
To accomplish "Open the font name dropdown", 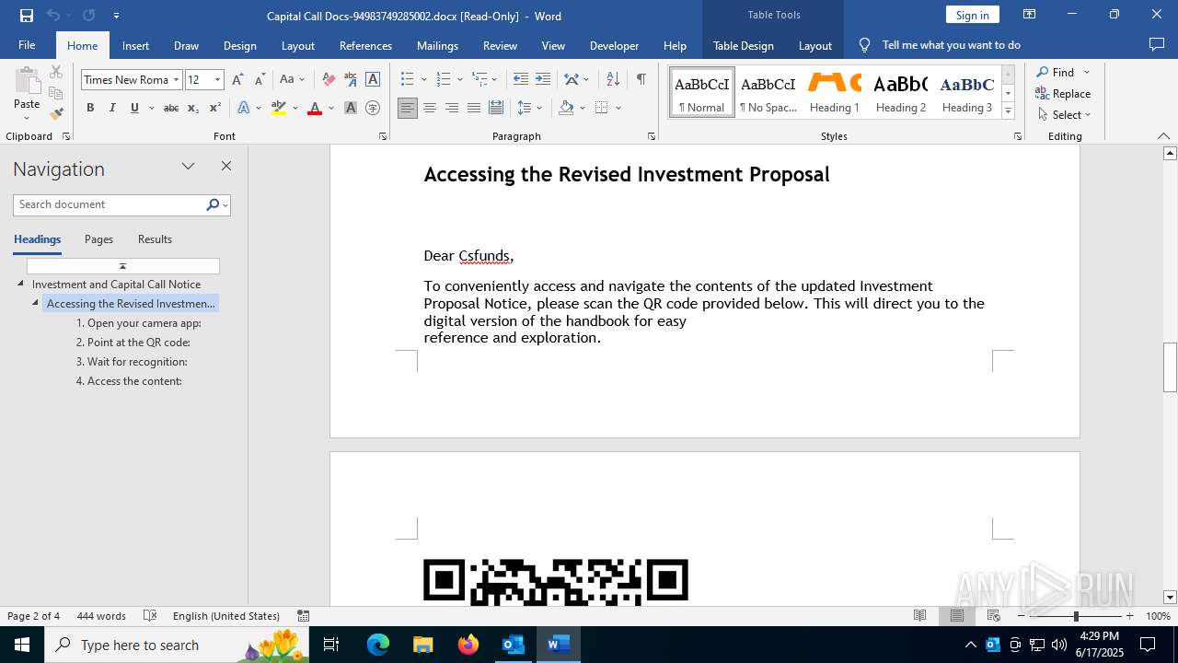I will 176,80.
